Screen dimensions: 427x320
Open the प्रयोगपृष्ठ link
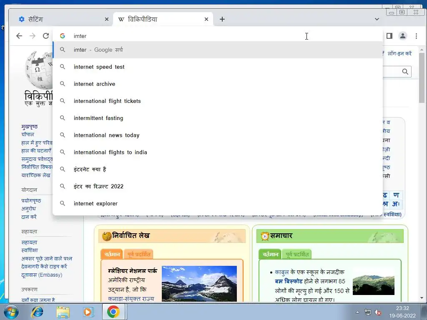pos(31,201)
